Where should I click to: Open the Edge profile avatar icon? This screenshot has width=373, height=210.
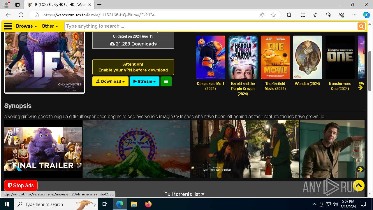[6, 5]
